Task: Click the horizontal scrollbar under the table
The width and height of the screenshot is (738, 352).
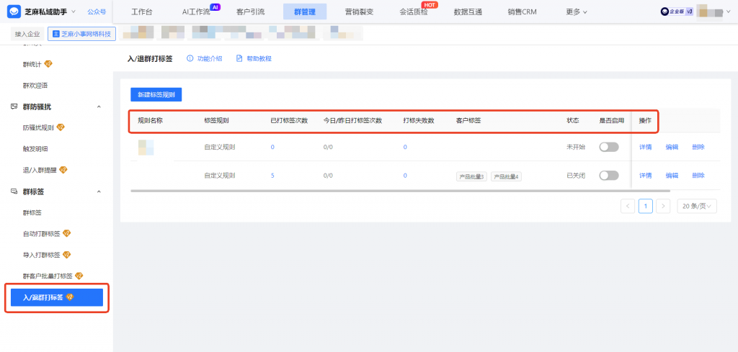Action: point(400,191)
